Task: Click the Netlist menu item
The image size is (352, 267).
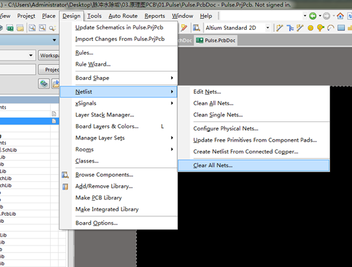Action: [x=119, y=92]
